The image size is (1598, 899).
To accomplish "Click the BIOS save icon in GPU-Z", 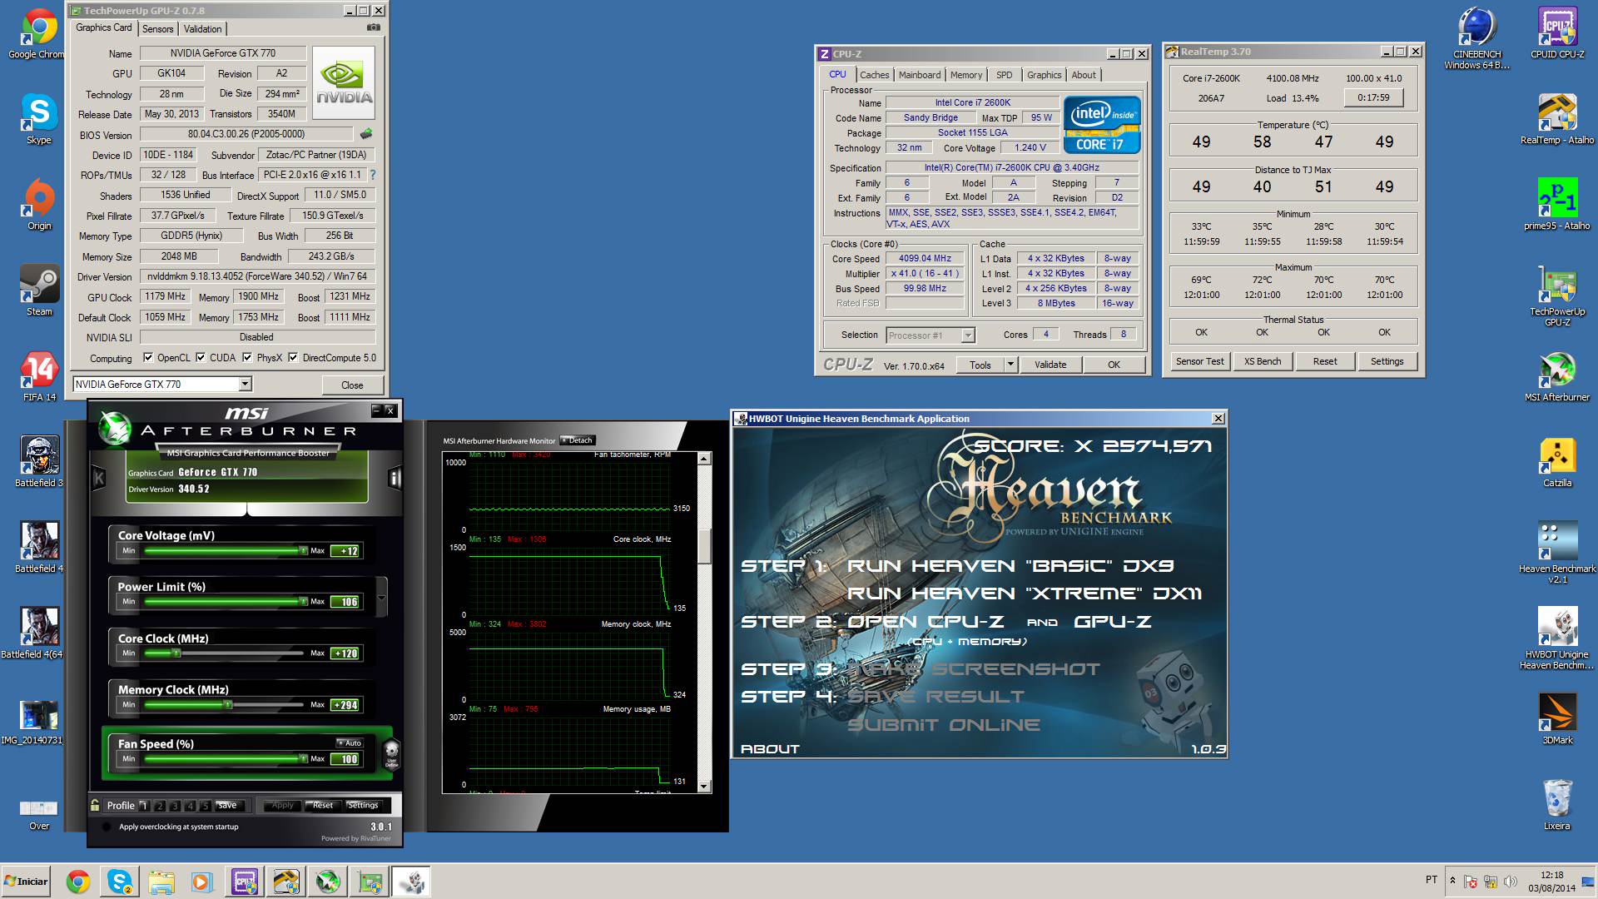I will tap(365, 134).
